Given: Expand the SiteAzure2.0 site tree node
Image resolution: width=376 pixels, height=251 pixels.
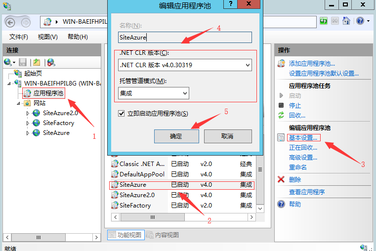Looking at the screenshot, I should pos(28,113).
